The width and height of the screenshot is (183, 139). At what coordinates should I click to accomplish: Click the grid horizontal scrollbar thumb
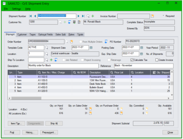pos(26,98)
